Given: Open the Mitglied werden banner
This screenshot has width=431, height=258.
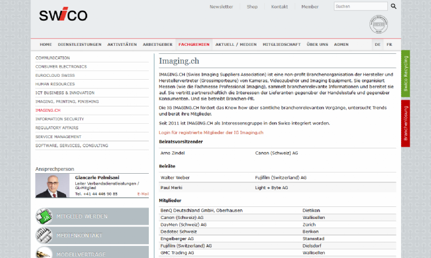Looking at the screenshot, I should (92, 216).
